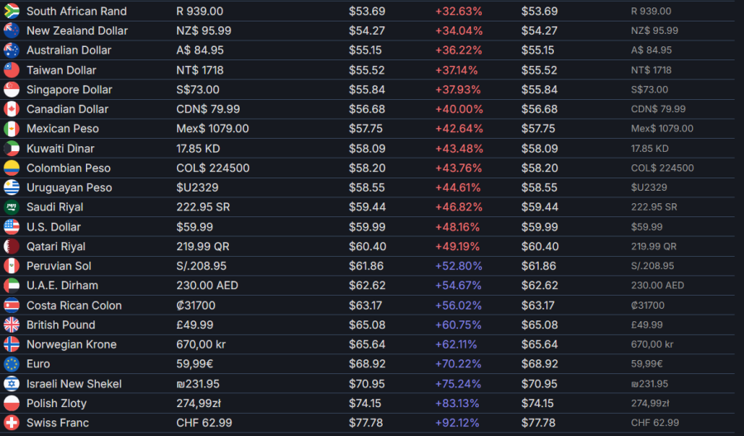Open the Mexican Peso row label

[x=62, y=129]
